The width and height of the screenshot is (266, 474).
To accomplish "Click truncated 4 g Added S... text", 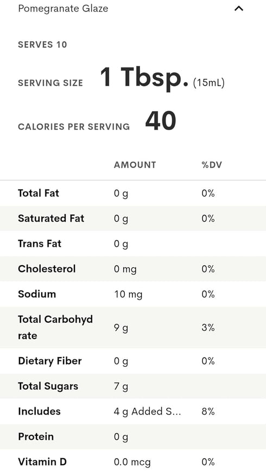I will (x=147, y=412).
